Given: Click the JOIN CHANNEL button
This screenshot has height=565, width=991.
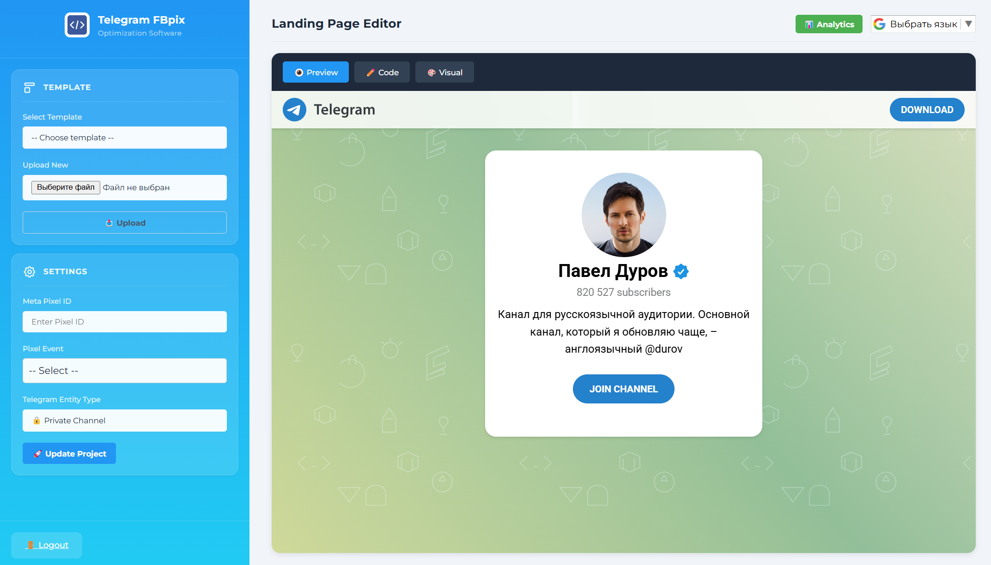Looking at the screenshot, I should click(x=623, y=389).
